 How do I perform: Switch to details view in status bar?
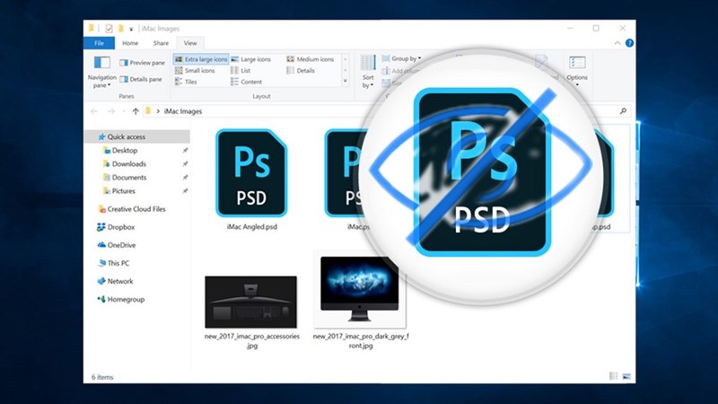pyautogui.click(x=614, y=376)
